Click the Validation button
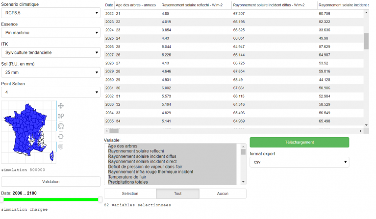Viewport: 376px width, 219px height. coord(50,181)
